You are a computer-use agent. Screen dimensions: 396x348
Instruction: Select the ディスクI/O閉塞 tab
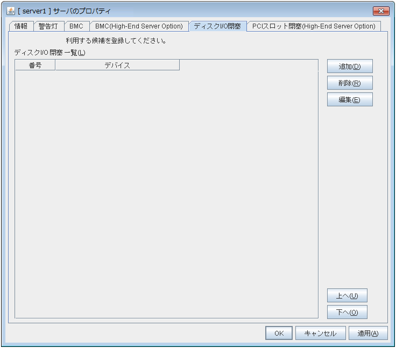(x=217, y=26)
